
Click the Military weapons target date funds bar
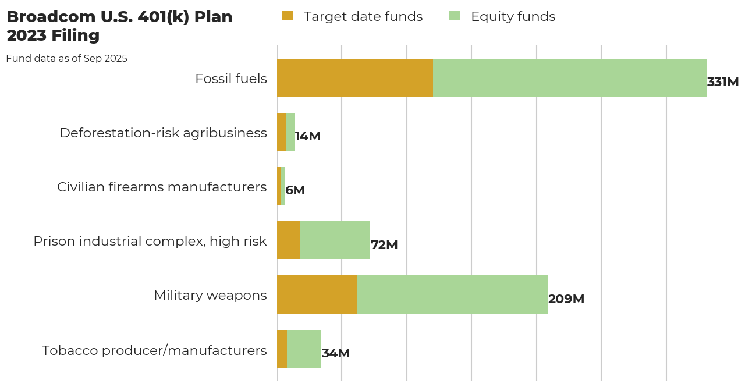click(317, 294)
